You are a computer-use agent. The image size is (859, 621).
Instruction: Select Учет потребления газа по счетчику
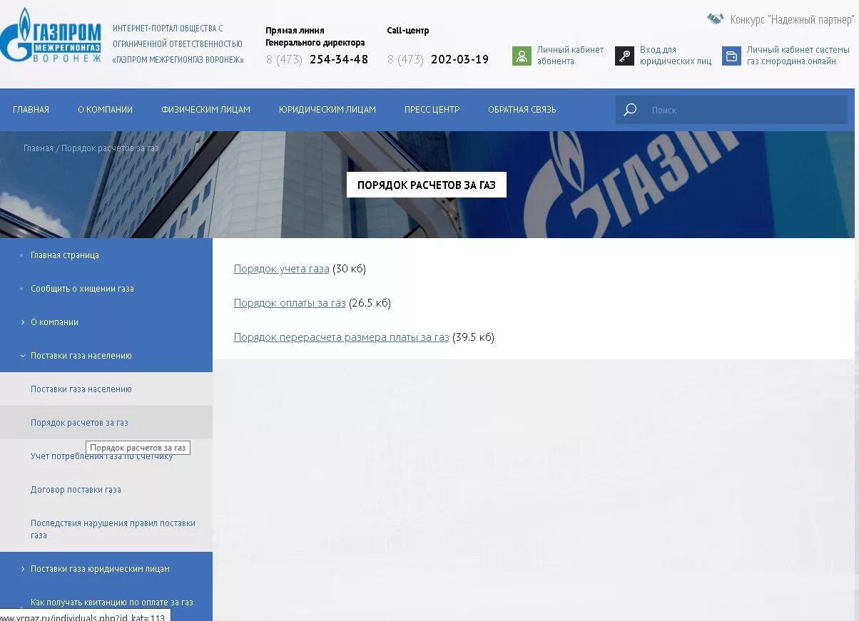click(101, 456)
